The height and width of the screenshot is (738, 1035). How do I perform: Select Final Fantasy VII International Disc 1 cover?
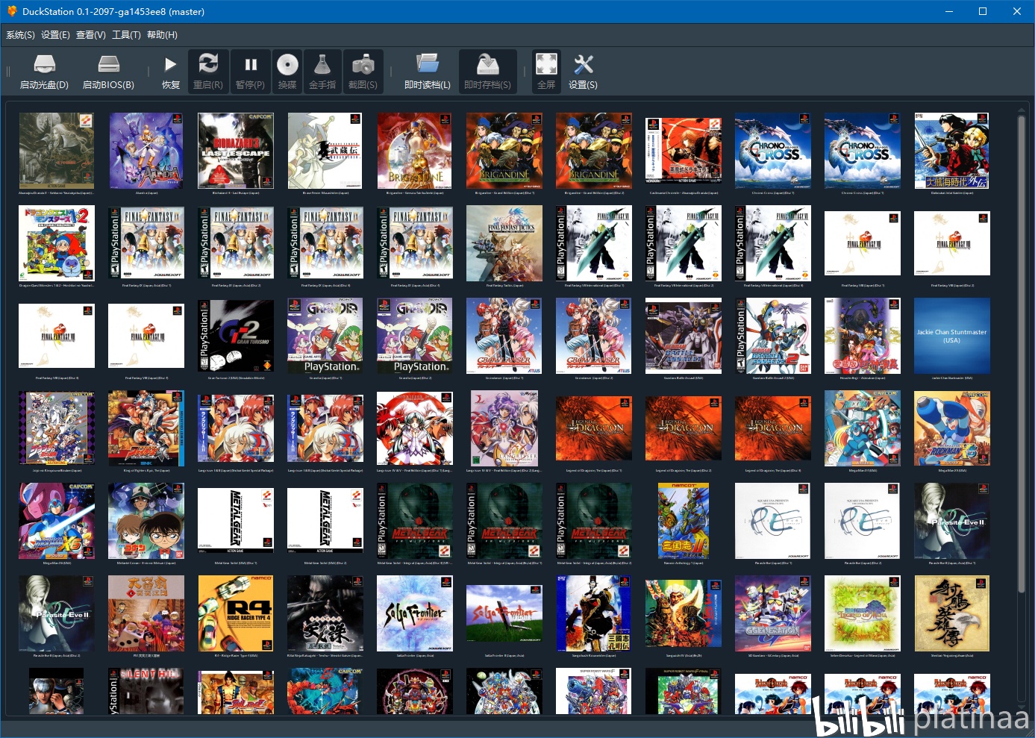(x=594, y=243)
